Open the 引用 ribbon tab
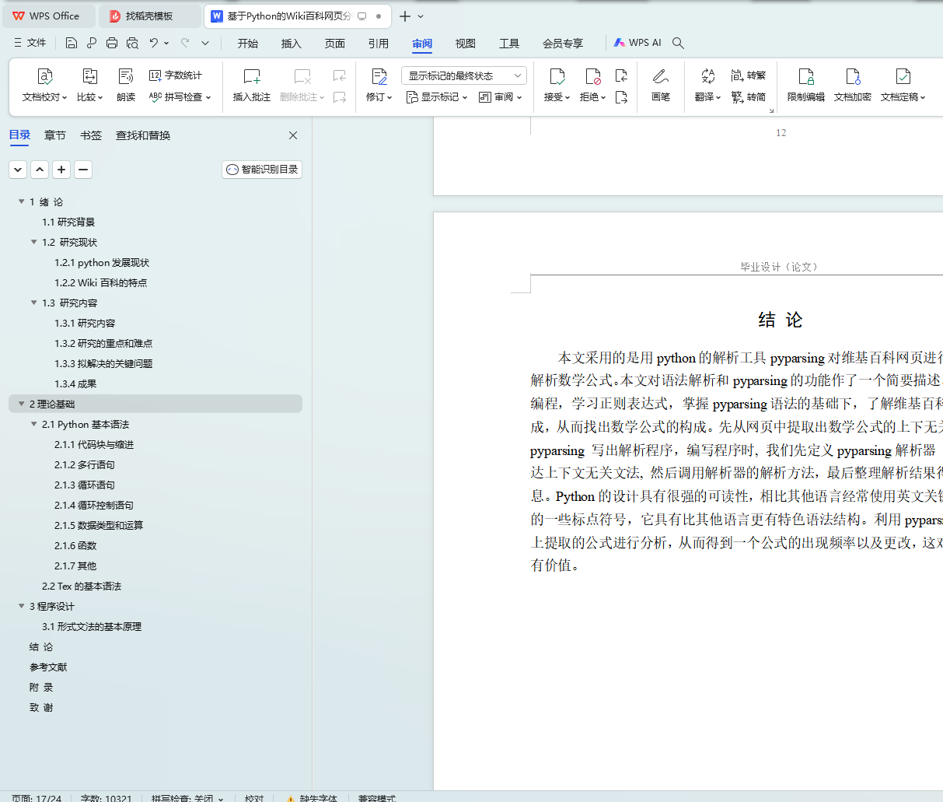The width and height of the screenshot is (943, 802). click(379, 44)
